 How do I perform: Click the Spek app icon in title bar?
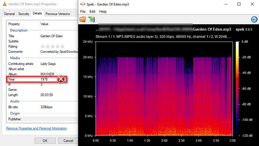tap(83, 4)
